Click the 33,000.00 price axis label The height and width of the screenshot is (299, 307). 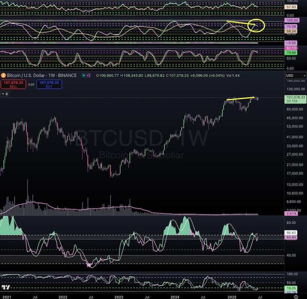pos(295,146)
